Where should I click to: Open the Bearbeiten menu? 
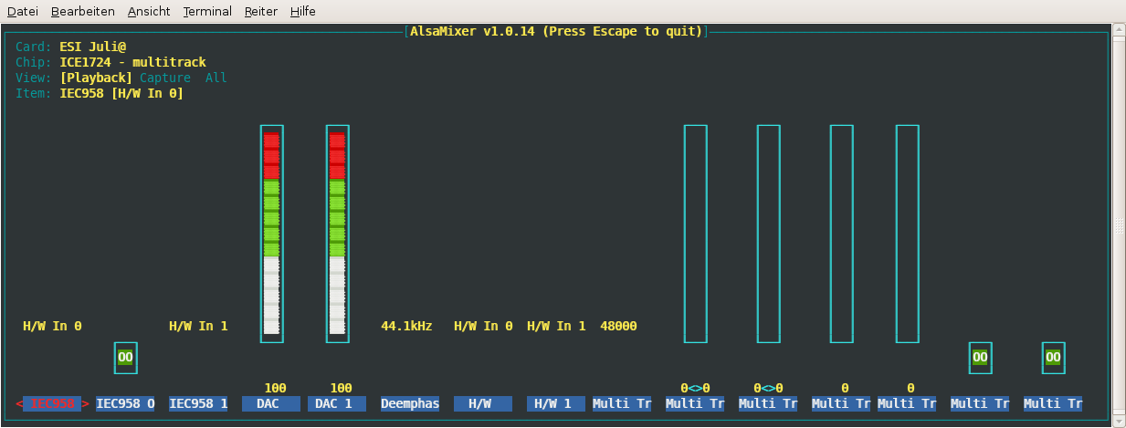(x=82, y=11)
